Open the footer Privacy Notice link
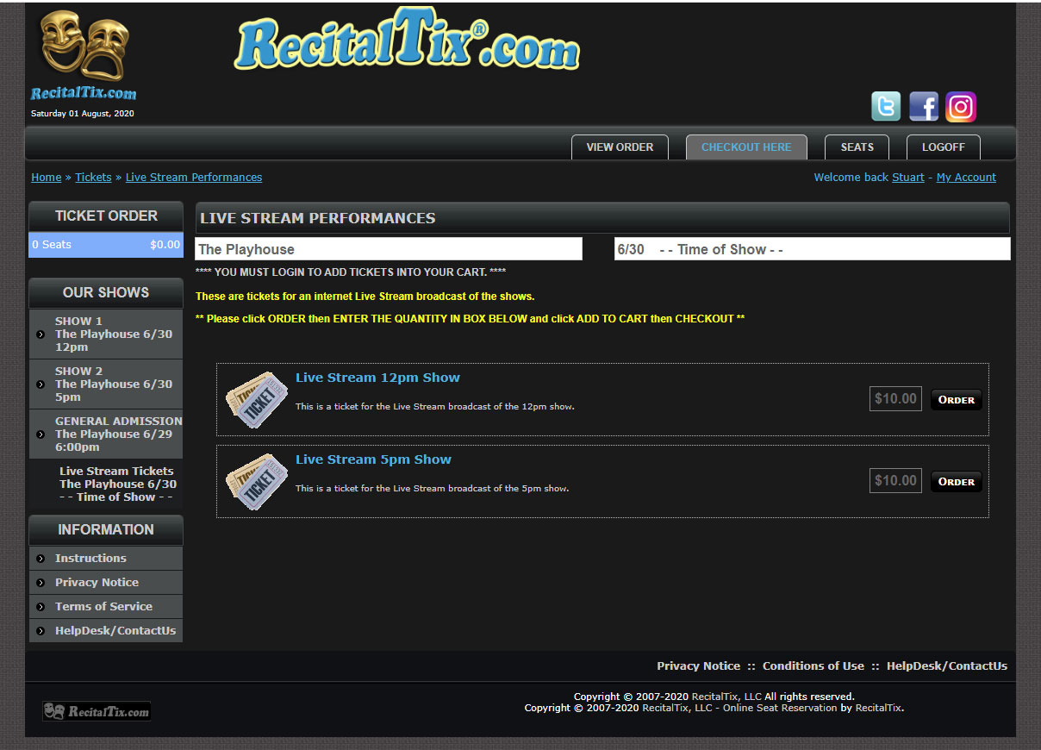The width and height of the screenshot is (1041, 750). 698,666
